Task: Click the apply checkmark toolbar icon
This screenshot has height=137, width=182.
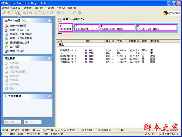Action: pyautogui.click(x=79, y=13)
